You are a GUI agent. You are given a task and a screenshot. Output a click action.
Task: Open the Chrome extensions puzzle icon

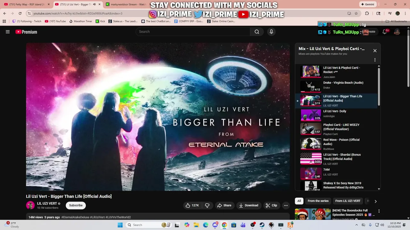click(x=367, y=13)
